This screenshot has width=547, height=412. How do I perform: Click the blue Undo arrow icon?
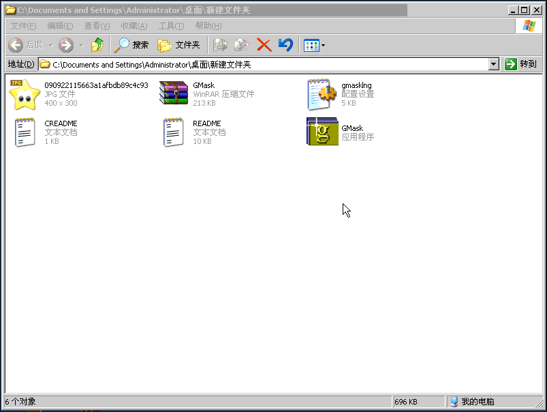coord(285,45)
